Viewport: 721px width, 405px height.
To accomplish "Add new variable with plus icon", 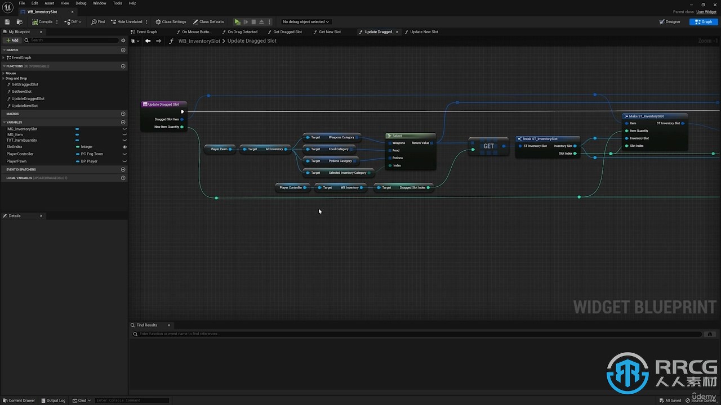I will (x=123, y=122).
